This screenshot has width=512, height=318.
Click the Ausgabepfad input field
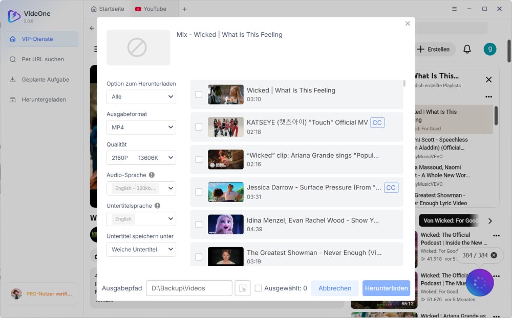pos(189,288)
